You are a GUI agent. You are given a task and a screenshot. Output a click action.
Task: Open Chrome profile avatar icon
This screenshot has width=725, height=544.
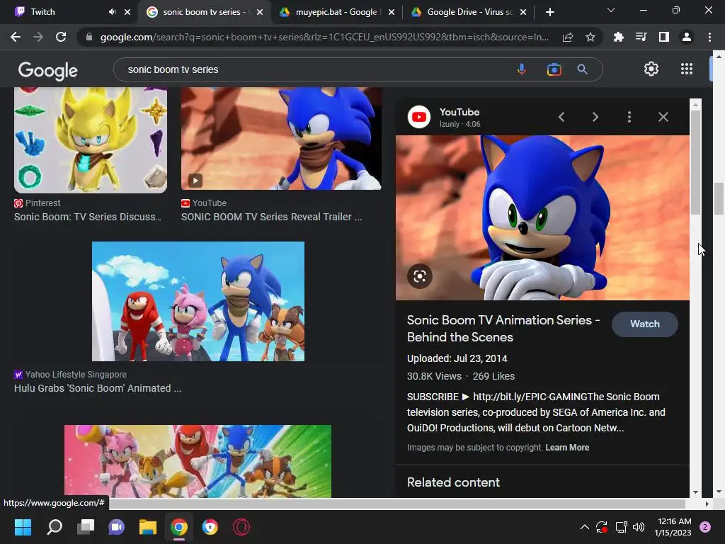point(687,37)
